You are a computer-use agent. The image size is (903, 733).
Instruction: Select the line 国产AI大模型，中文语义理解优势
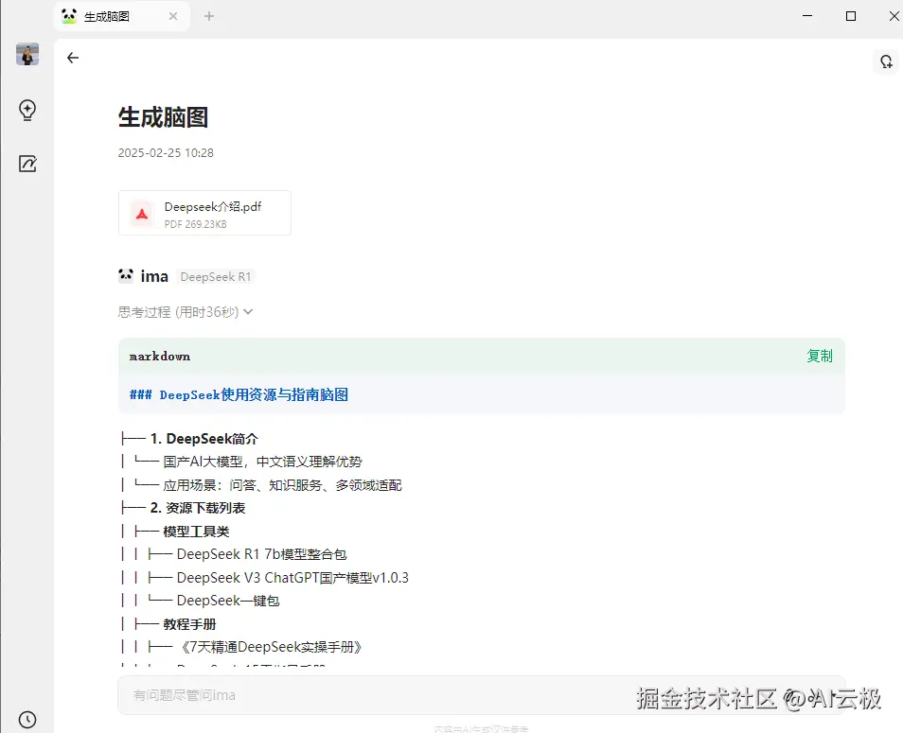(x=262, y=462)
